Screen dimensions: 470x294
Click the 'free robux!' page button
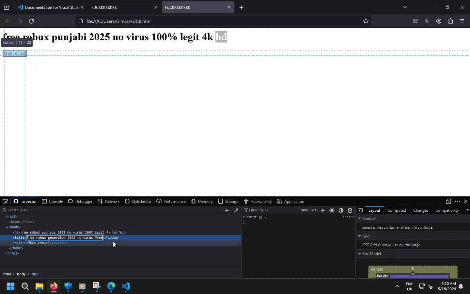click(x=15, y=53)
